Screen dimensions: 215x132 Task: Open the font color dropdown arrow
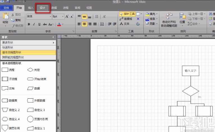click(63, 24)
